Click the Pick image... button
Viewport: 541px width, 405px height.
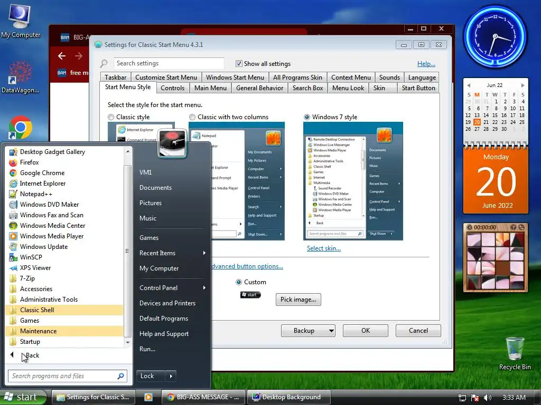[x=298, y=300]
